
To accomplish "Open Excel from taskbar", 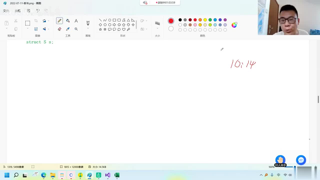I will 117,175.
